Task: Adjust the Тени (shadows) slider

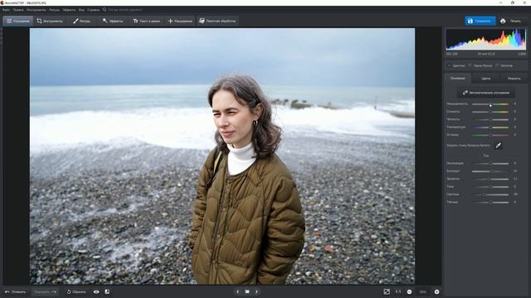Action: tap(490, 187)
